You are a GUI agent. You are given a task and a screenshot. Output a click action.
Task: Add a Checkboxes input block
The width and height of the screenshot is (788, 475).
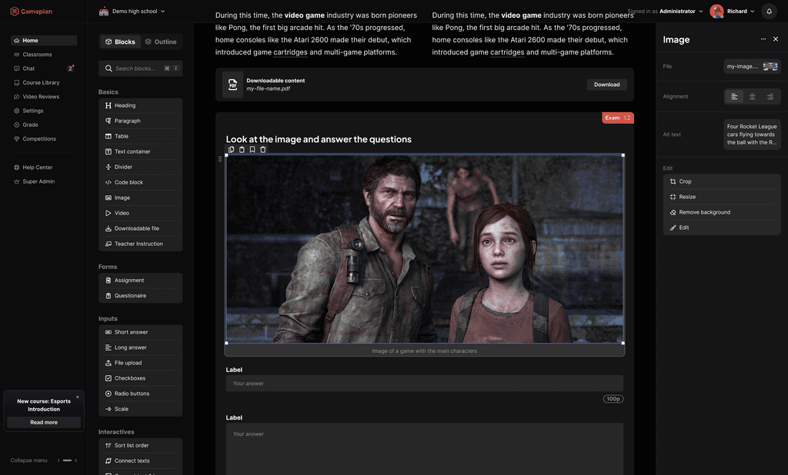pos(141,378)
